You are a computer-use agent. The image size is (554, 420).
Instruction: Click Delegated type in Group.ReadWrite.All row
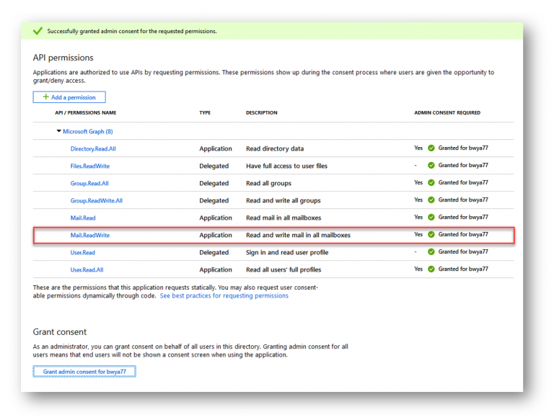pyautogui.click(x=214, y=200)
